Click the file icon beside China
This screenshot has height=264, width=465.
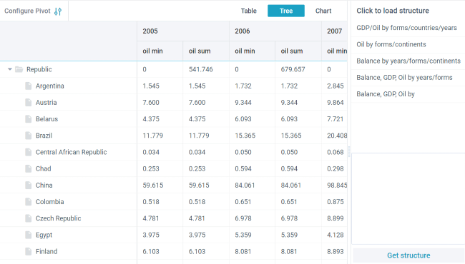click(x=28, y=186)
